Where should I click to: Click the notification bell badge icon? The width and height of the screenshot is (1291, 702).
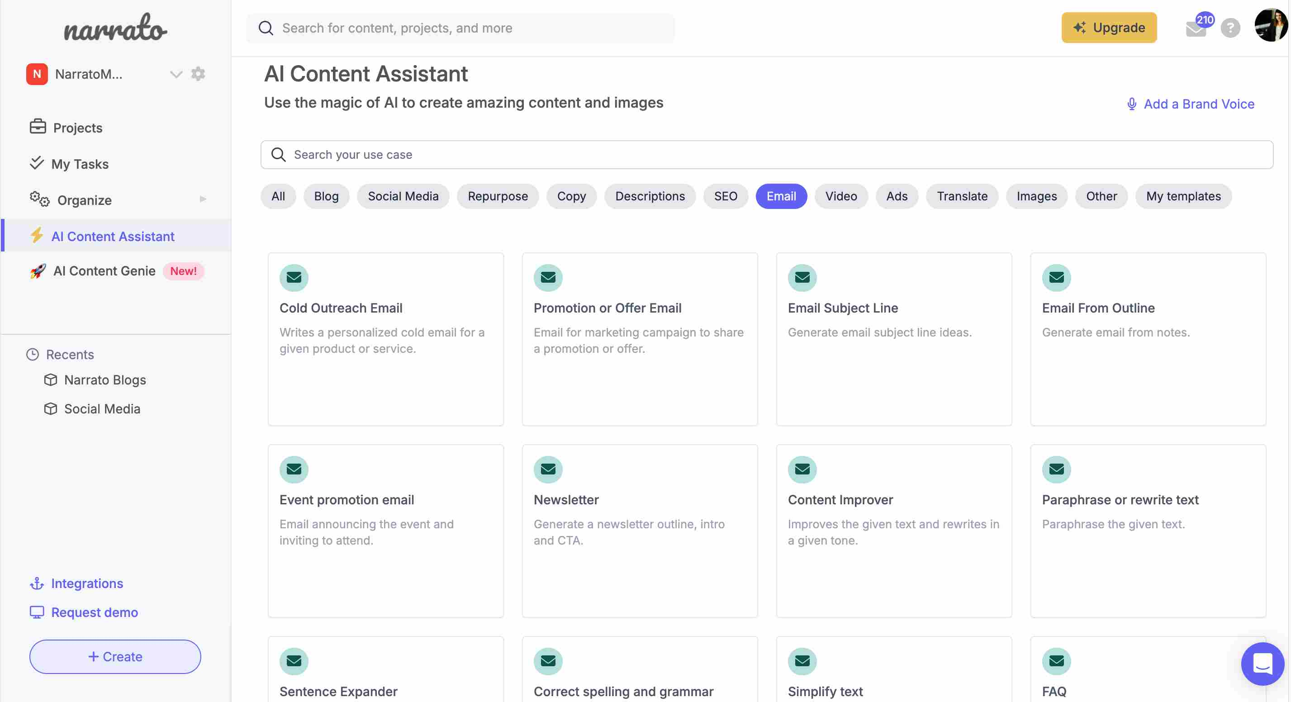(x=1204, y=18)
